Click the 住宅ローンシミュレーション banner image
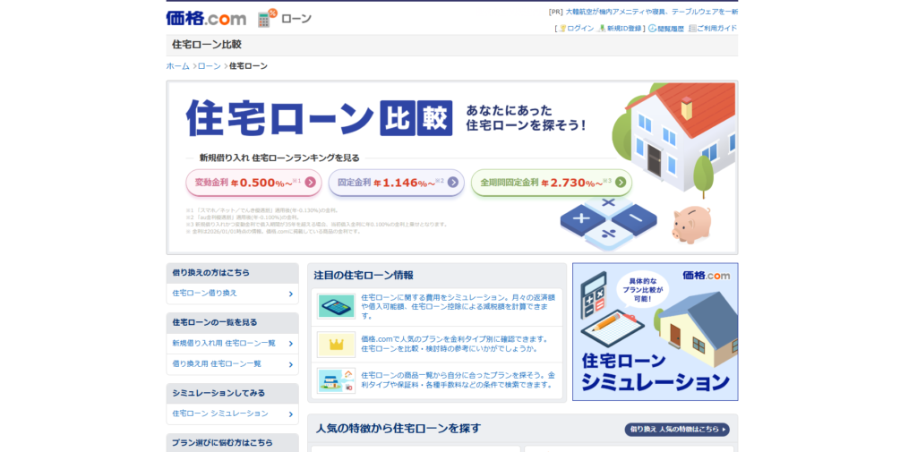 (655, 331)
